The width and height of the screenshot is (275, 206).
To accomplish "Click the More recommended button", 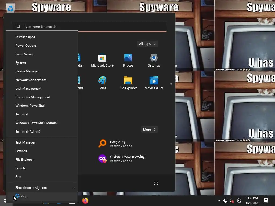I will click(149, 130).
